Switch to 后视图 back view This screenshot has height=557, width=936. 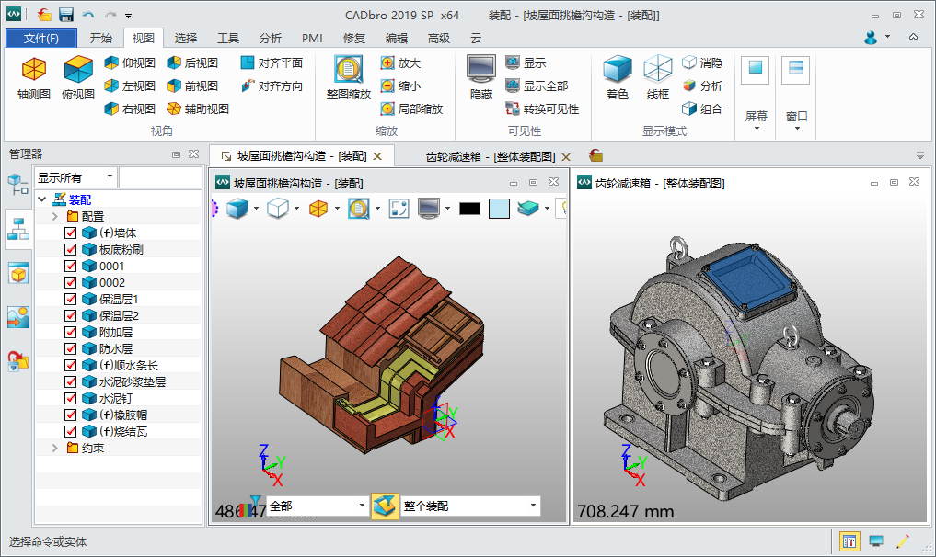(192, 63)
